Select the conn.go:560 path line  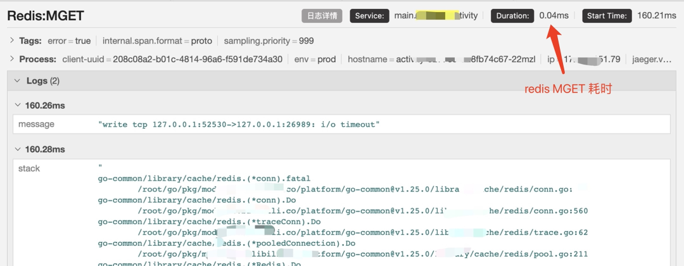click(x=363, y=211)
